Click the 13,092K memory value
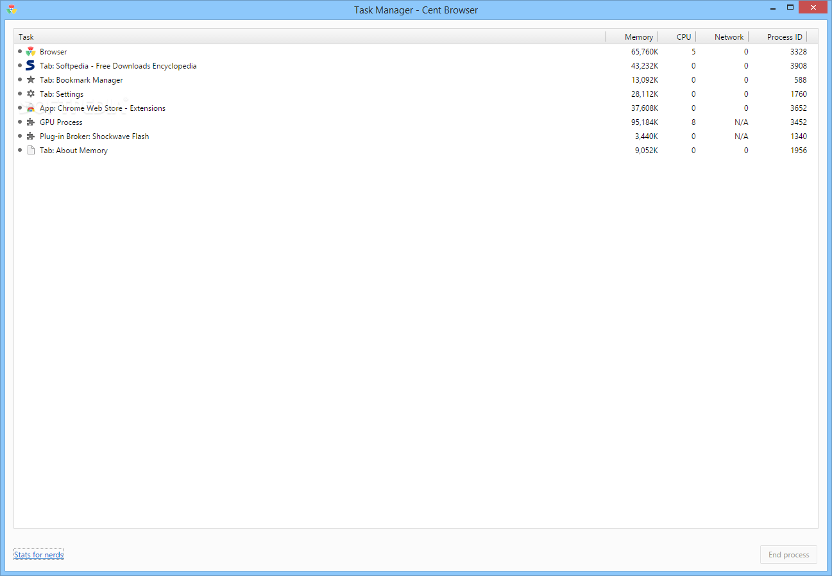The height and width of the screenshot is (576, 832). (x=645, y=80)
